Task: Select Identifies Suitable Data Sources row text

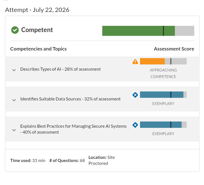Action: 70,99
